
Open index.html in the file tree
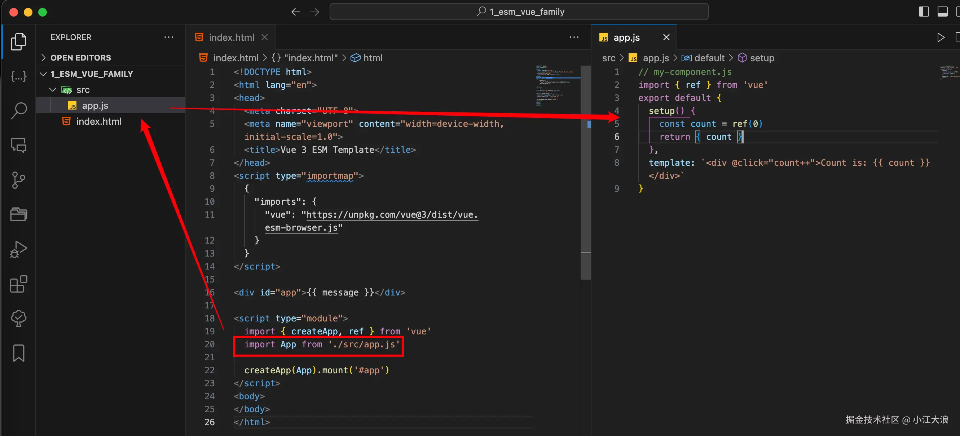(98, 121)
